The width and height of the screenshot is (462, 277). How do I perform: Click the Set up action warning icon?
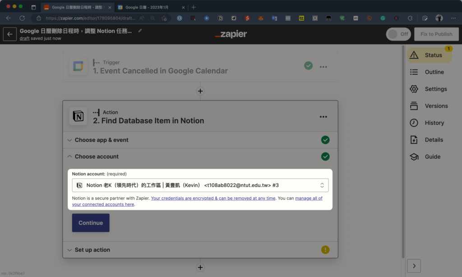click(x=325, y=250)
